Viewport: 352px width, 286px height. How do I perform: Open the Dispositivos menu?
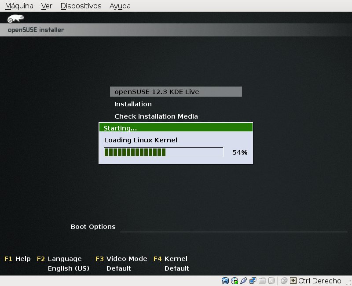81,6
